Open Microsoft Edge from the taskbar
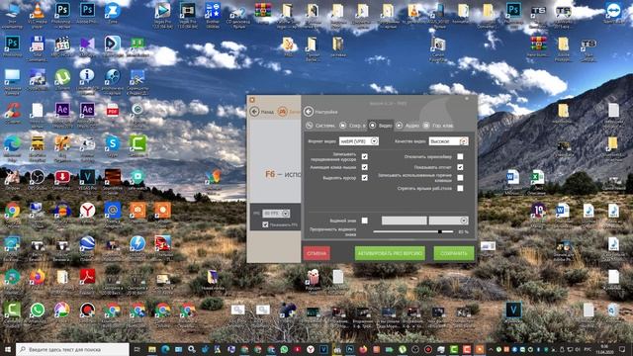The image size is (633, 356). (165, 349)
